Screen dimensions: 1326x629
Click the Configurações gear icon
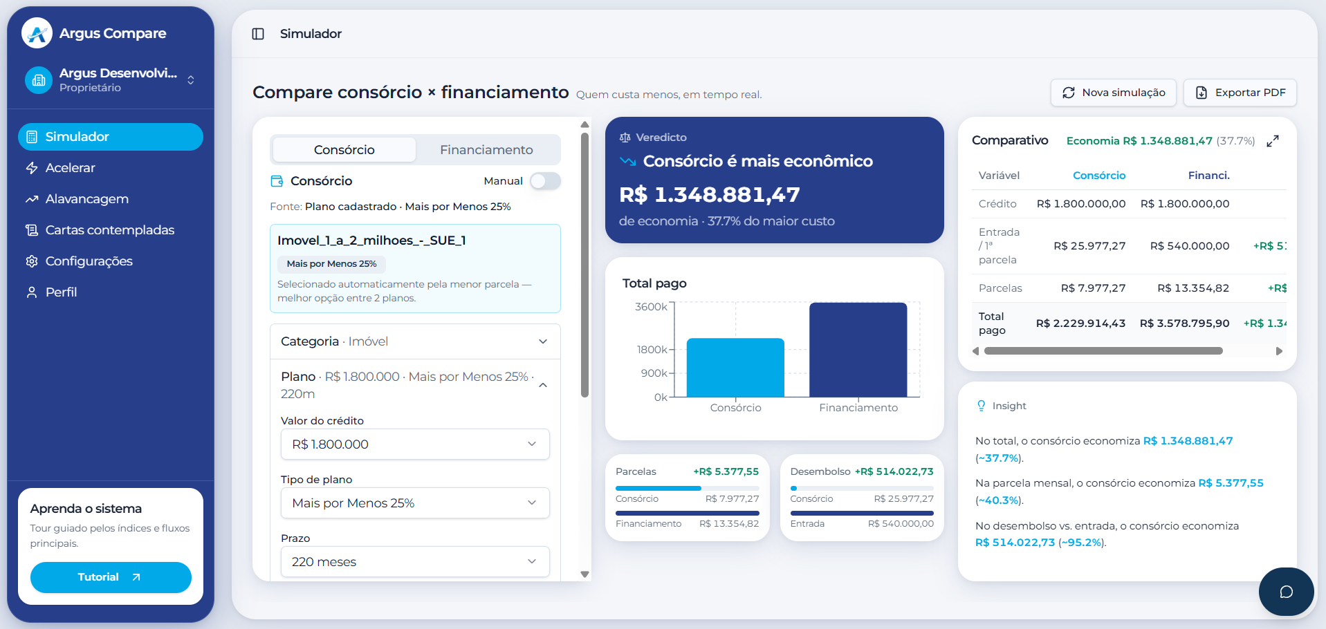(x=32, y=261)
